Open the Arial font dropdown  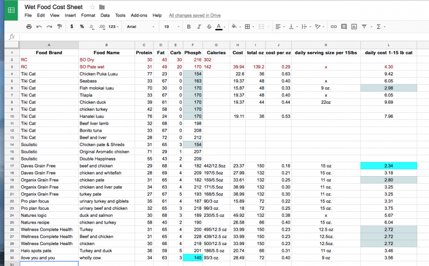(139, 26)
